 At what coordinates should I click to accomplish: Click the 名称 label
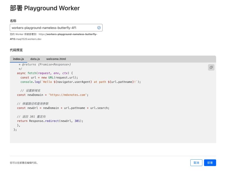(x=13, y=21)
